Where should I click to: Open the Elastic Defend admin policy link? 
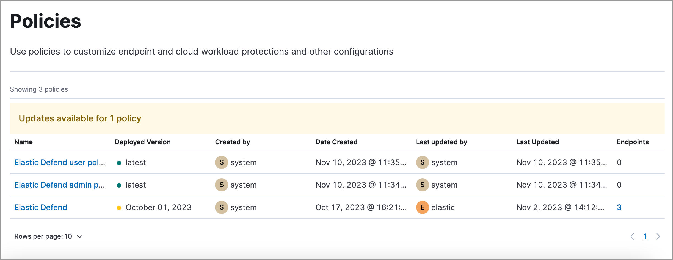coord(59,185)
